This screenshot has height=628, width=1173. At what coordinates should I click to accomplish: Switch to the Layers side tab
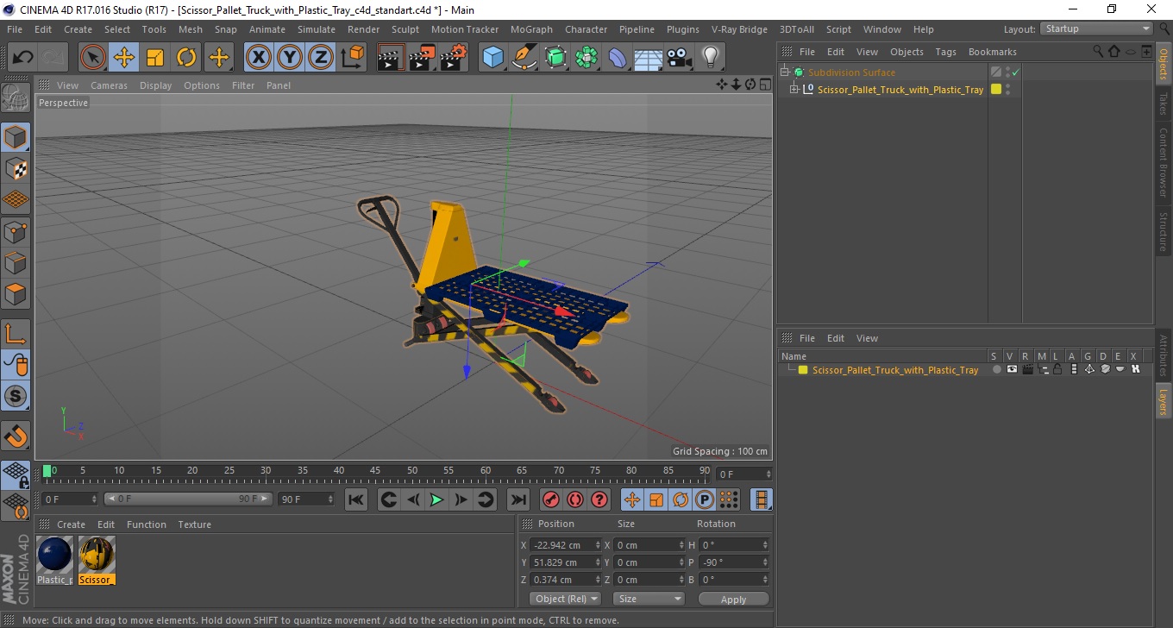coord(1164,401)
